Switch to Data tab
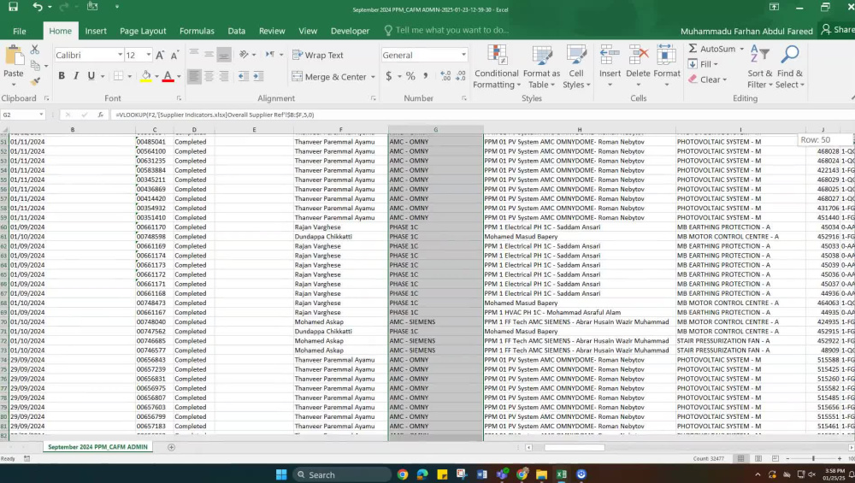The width and height of the screenshot is (855, 483). [x=237, y=31]
